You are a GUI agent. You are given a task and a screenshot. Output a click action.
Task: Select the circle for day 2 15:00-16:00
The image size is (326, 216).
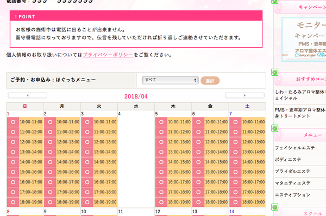coord(50,172)
